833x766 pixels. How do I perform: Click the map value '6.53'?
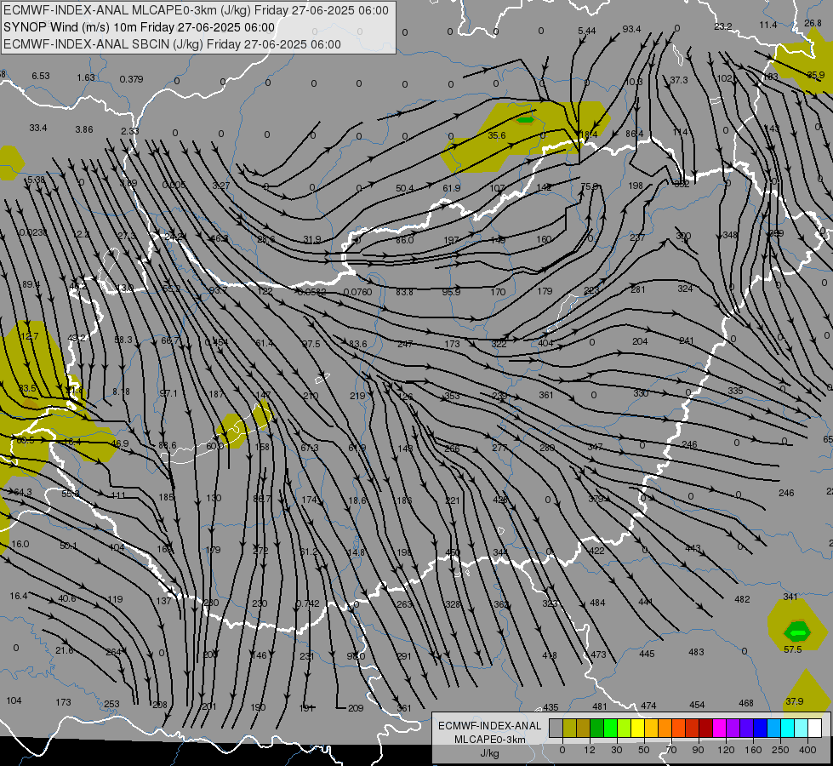tap(40, 76)
